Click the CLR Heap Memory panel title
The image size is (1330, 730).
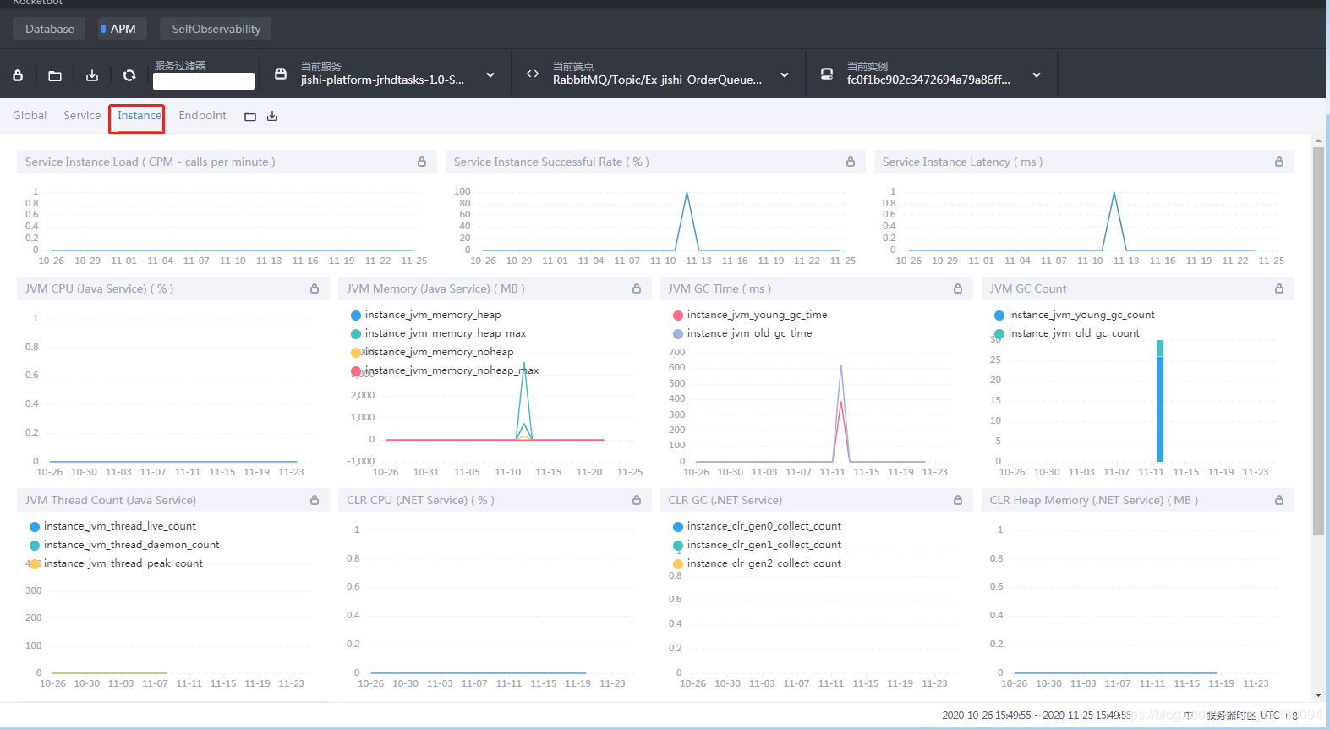pyautogui.click(x=1094, y=500)
